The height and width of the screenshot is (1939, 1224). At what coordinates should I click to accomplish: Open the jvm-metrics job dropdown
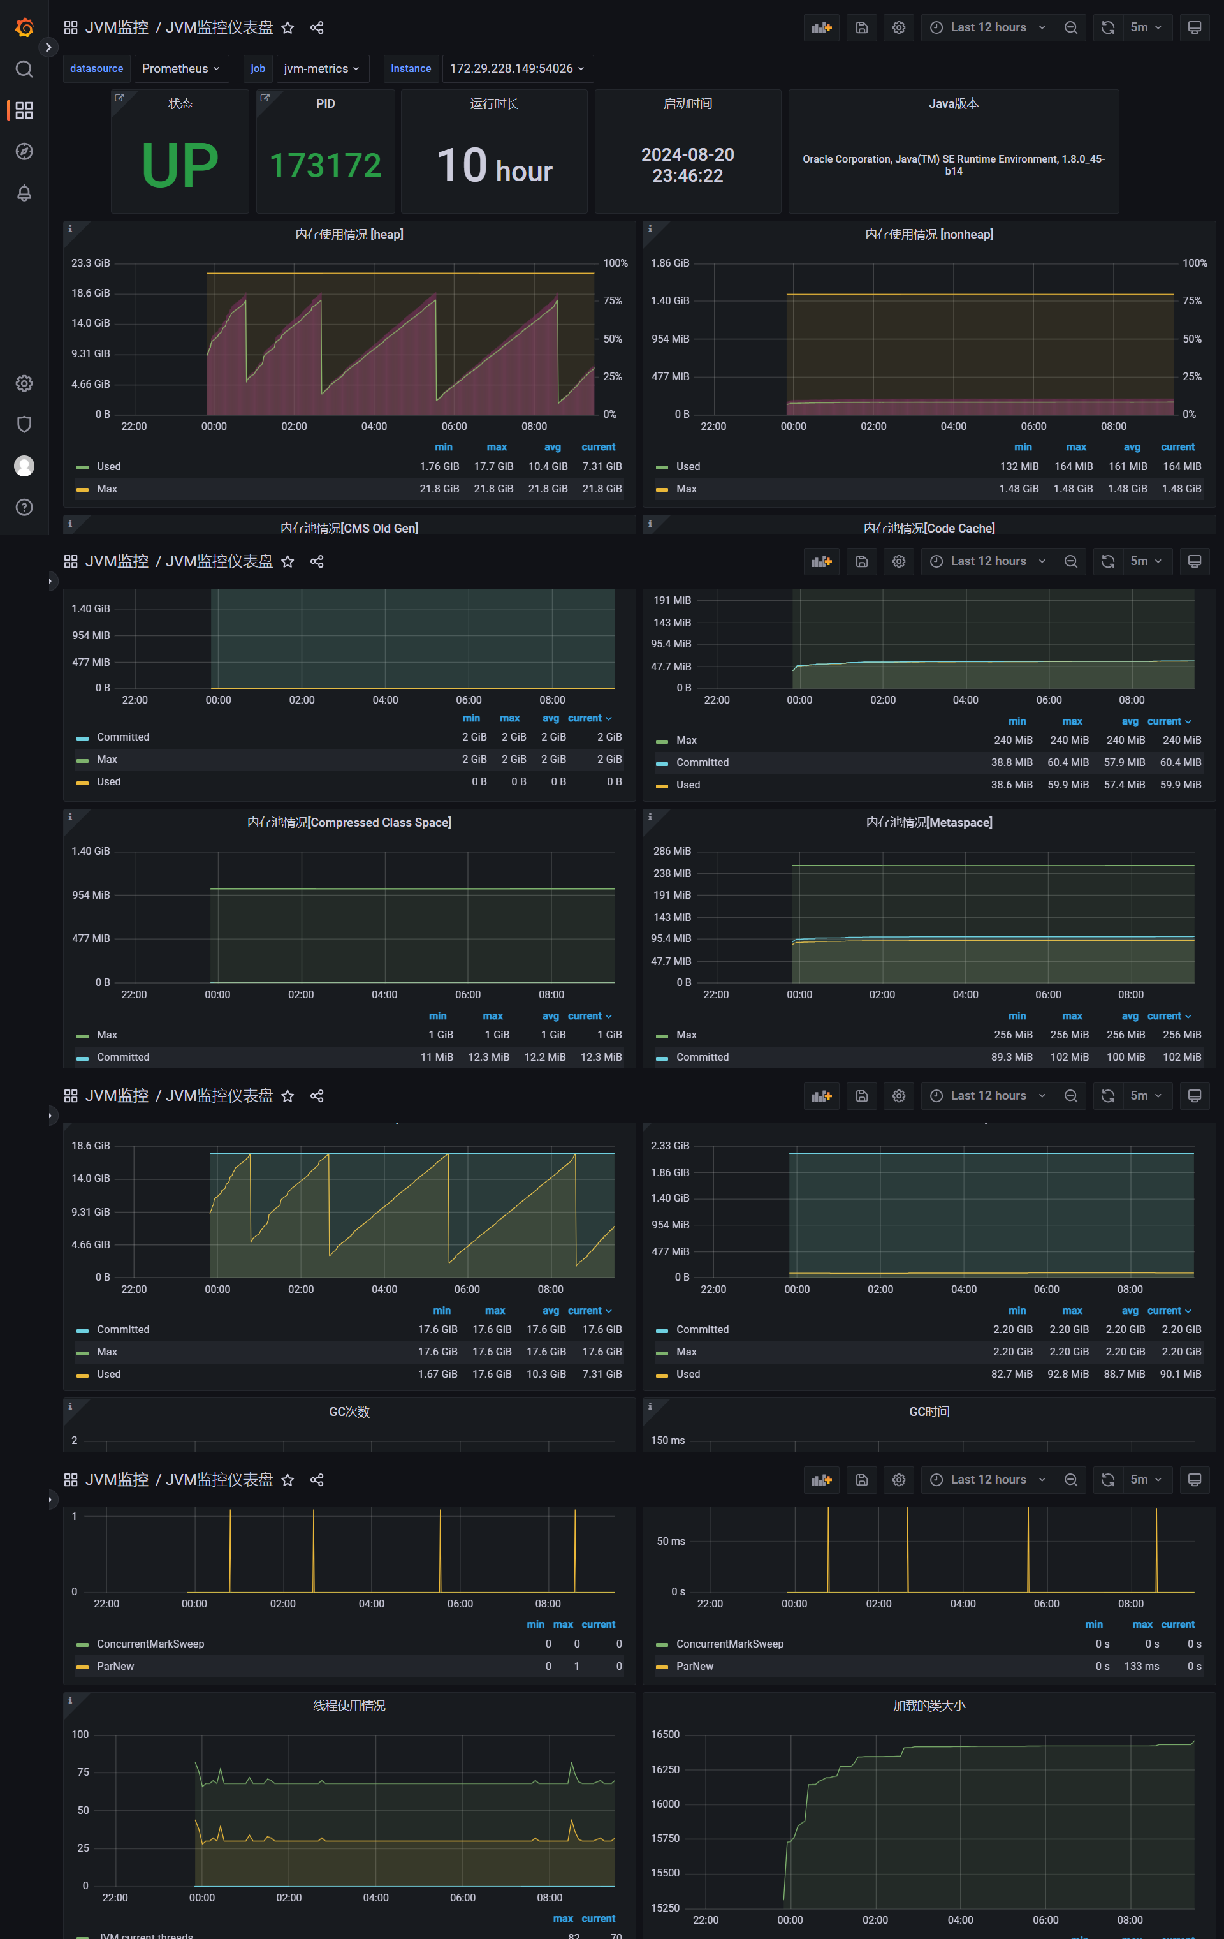[x=322, y=68]
